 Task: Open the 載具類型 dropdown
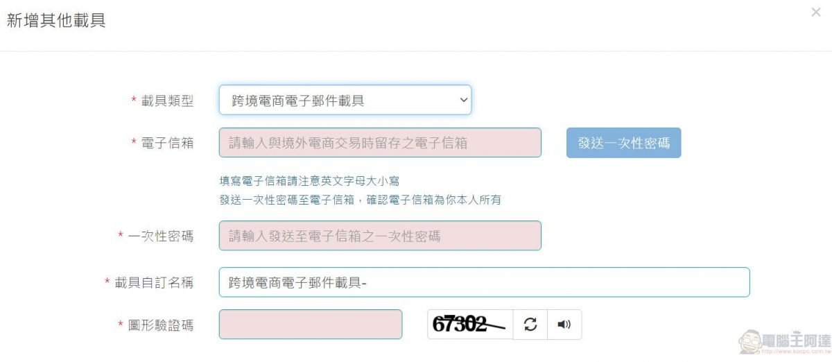click(x=345, y=101)
